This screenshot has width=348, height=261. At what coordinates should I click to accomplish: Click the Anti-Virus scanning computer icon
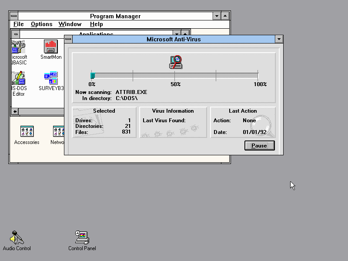(175, 62)
